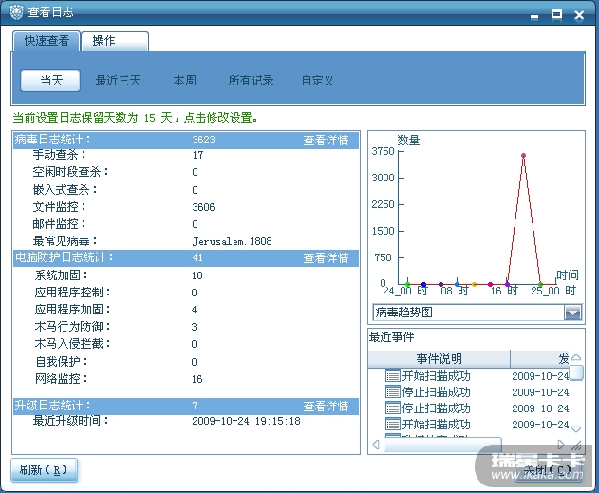Click the horizontal scroll right arrow in events
Viewport: 599px width, 493px height.
pos(561,445)
